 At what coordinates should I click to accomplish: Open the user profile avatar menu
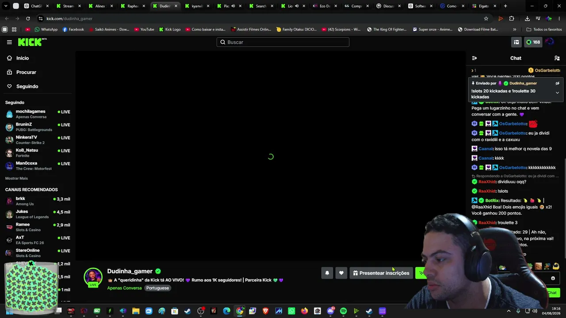pyautogui.click(x=549, y=42)
